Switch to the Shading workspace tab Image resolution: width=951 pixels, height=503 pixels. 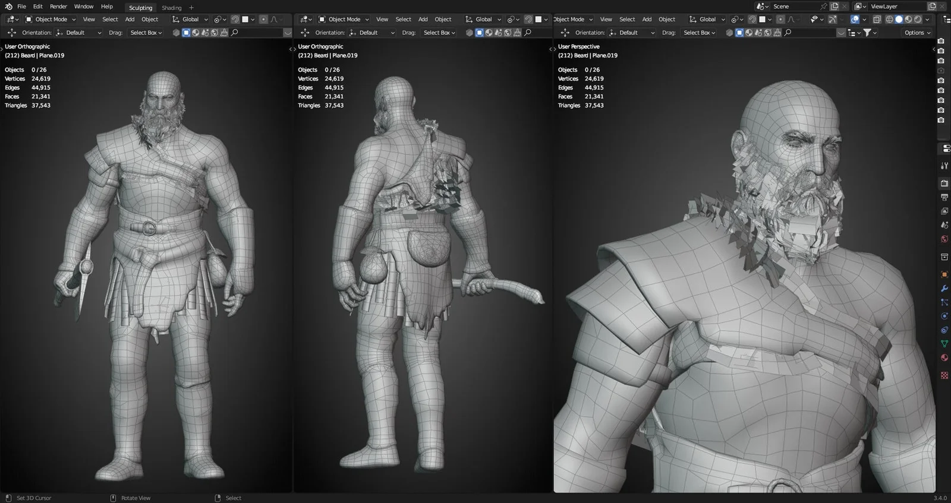coord(172,8)
